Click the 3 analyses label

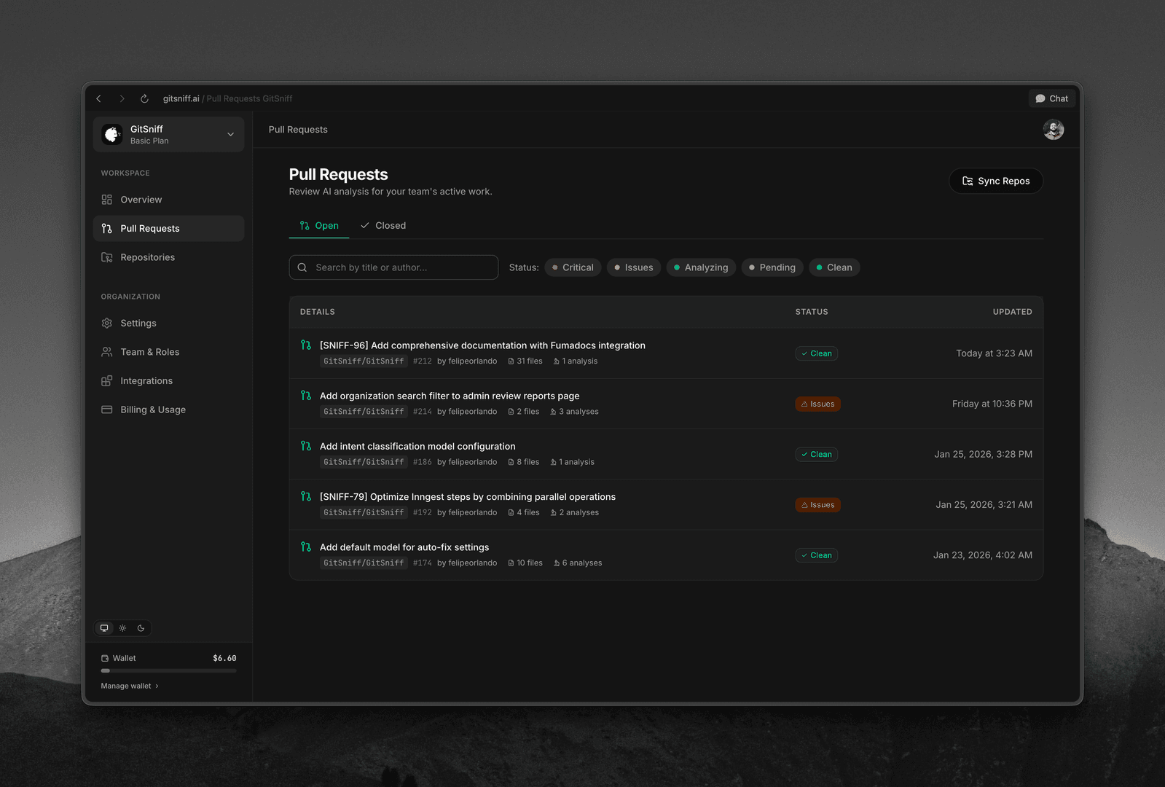(x=574, y=412)
